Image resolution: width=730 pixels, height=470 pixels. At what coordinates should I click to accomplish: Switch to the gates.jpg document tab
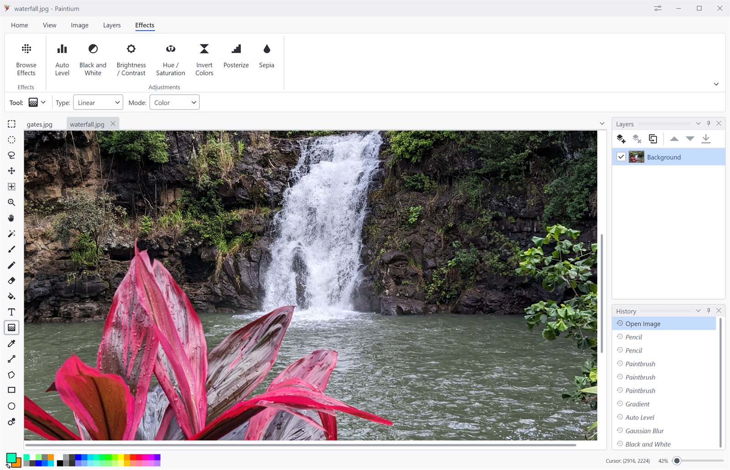tap(40, 124)
